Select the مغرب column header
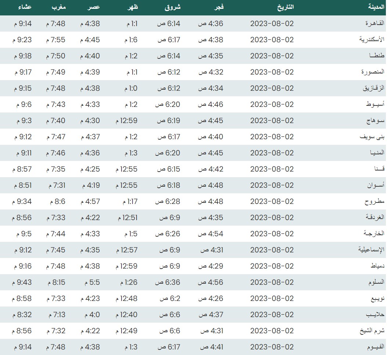 pyautogui.click(x=58, y=7)
